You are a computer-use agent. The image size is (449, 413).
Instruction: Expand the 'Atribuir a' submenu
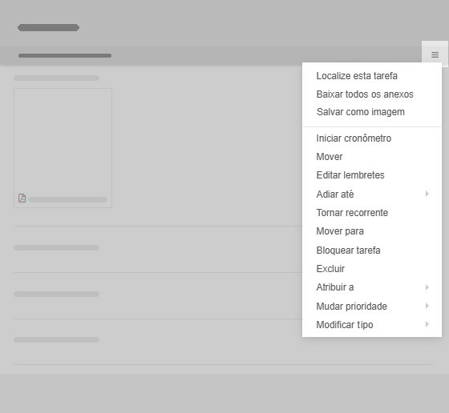[372, 287]
